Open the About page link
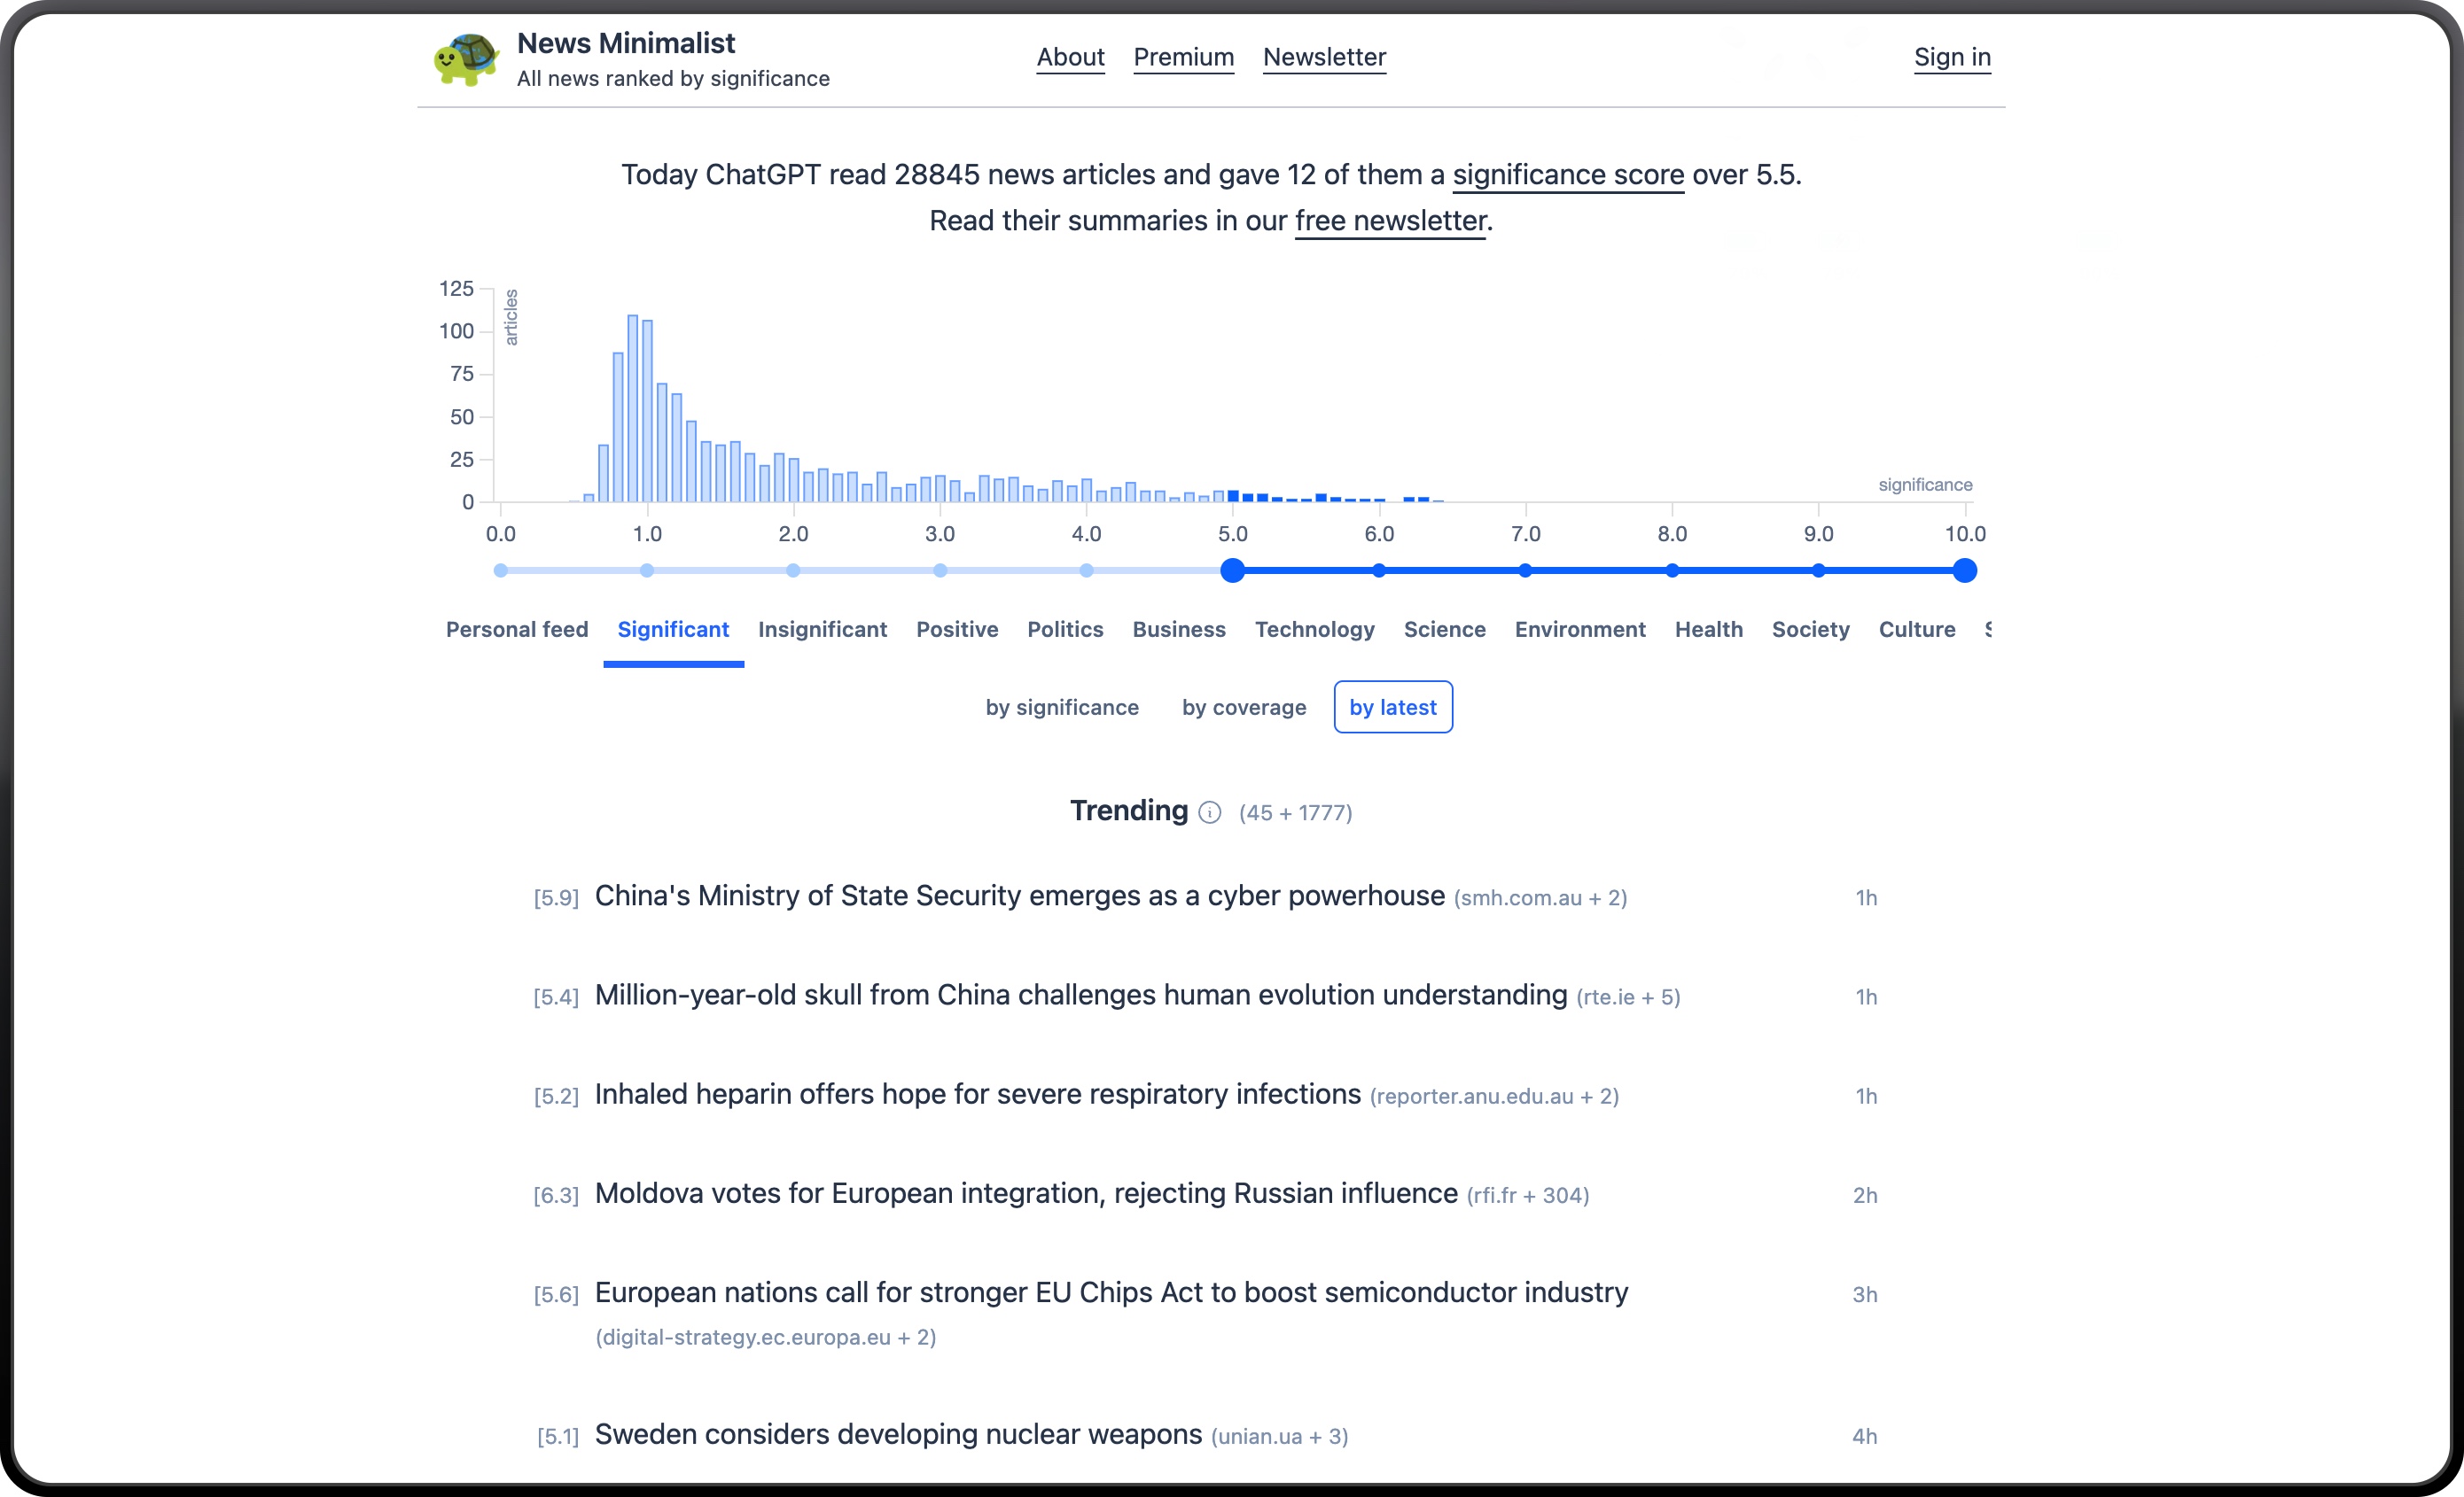The width and height of the screenshot is (2464, 1497). tap(1069, 57)
